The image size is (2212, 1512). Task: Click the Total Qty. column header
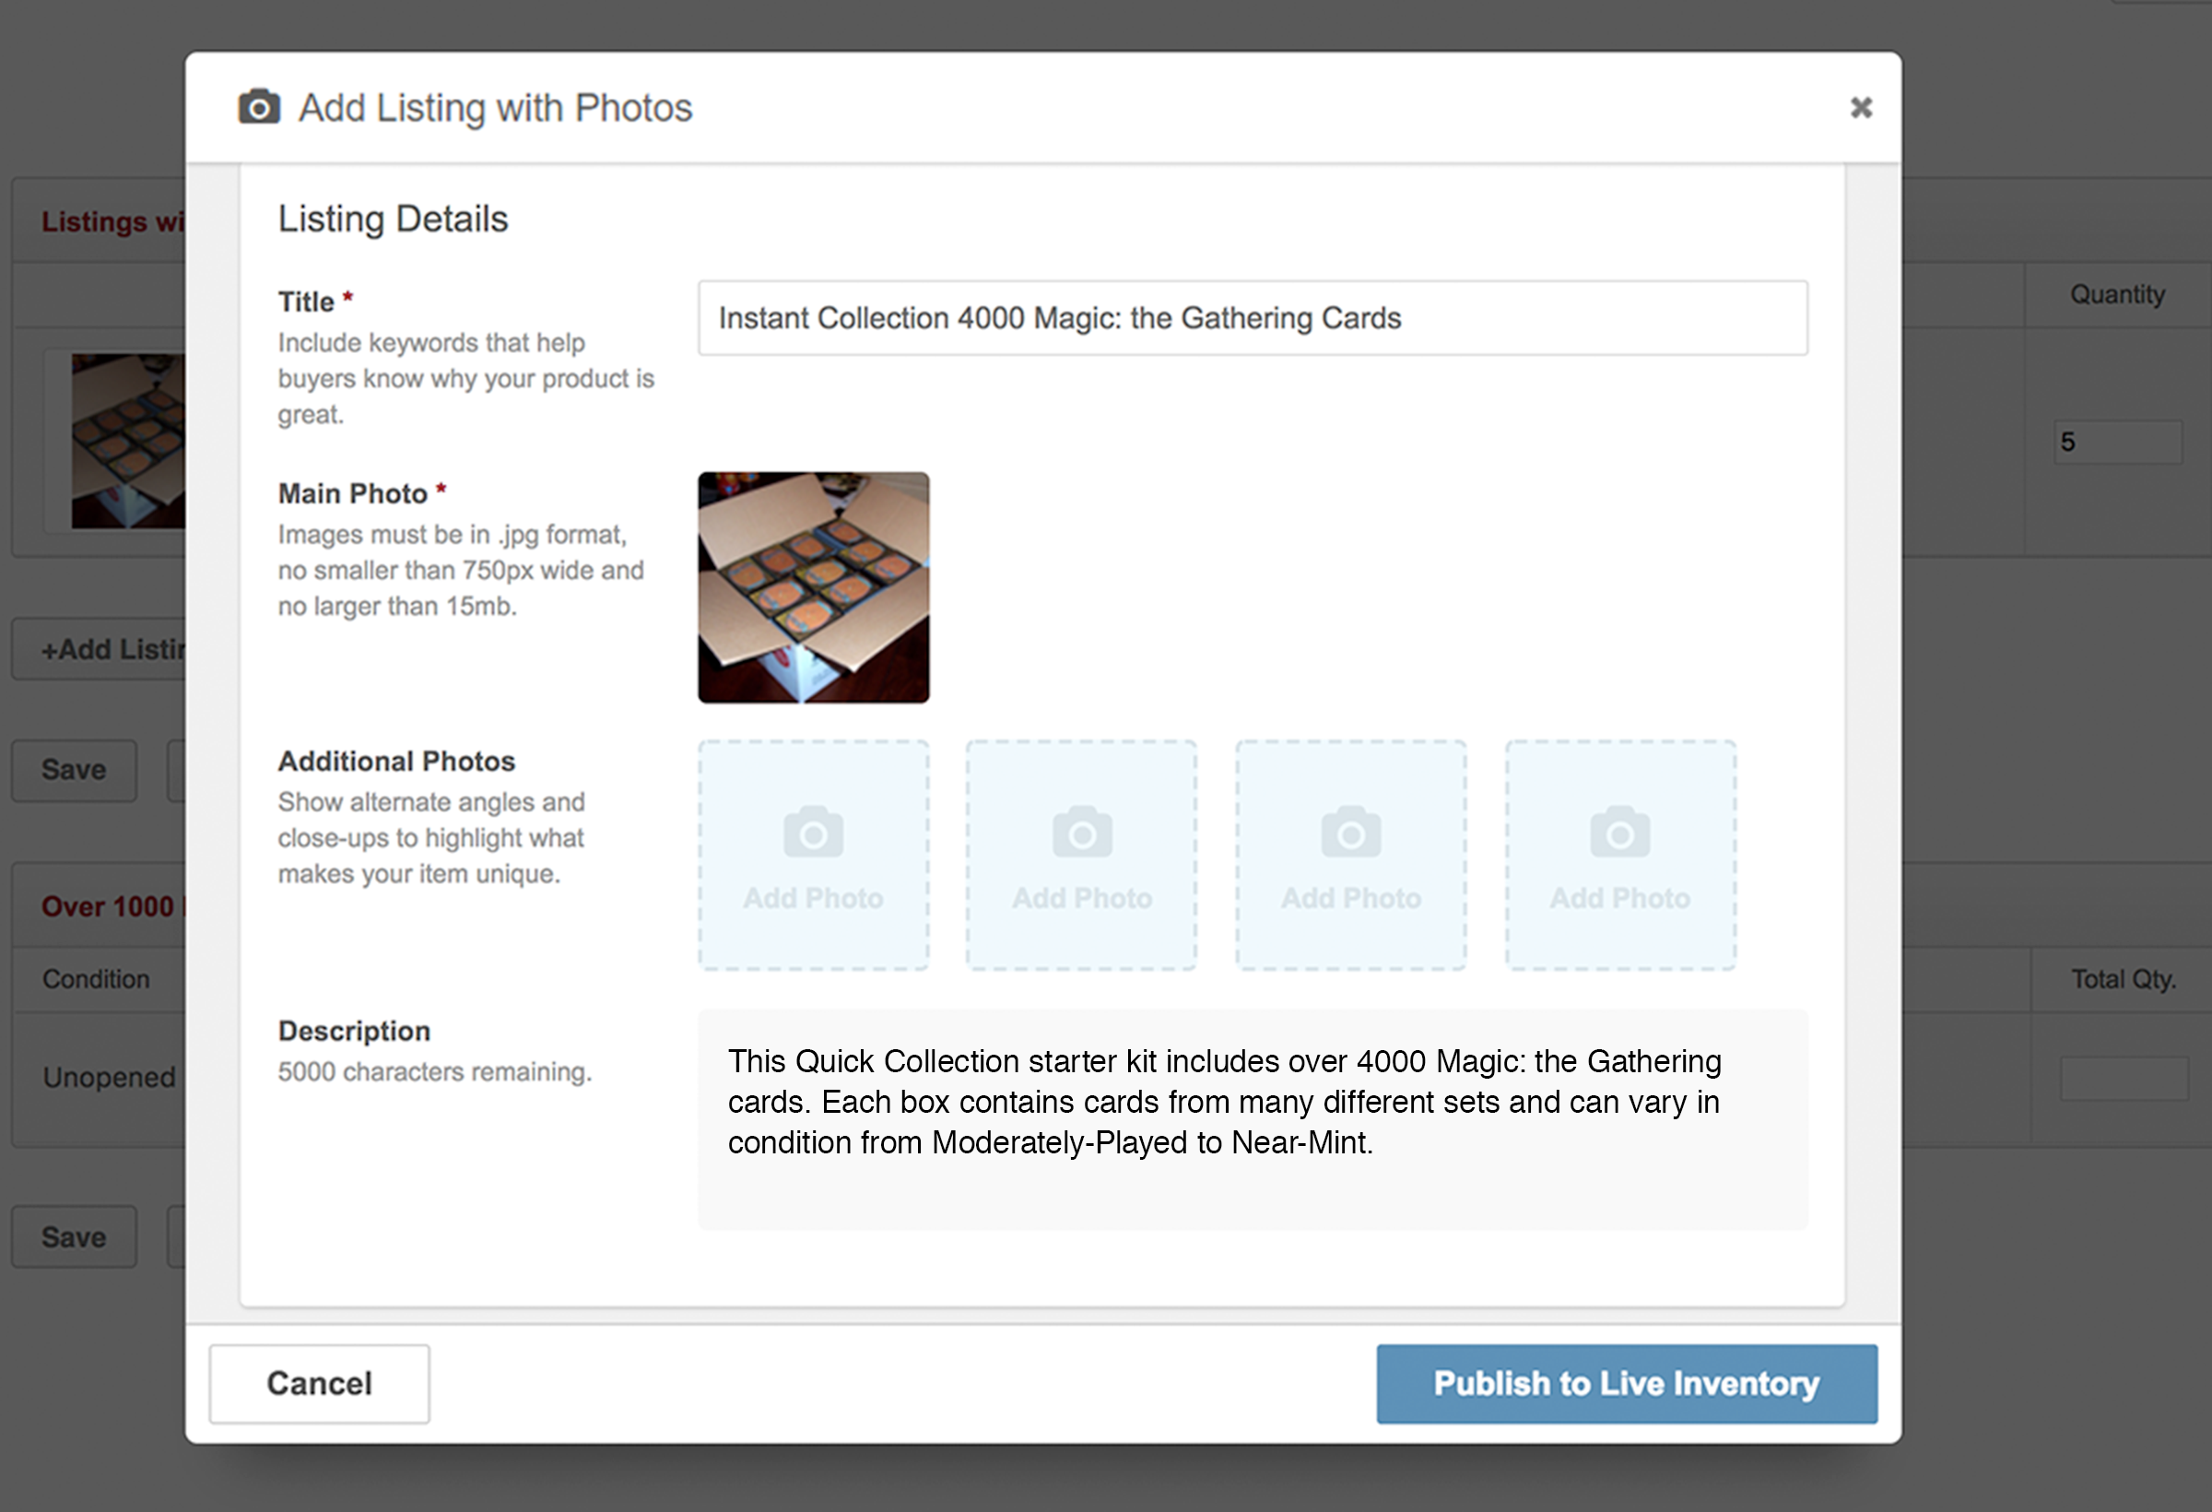coord(2124,980)
